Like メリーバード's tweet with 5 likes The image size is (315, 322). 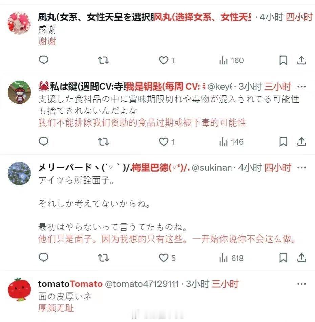point(167,258)
